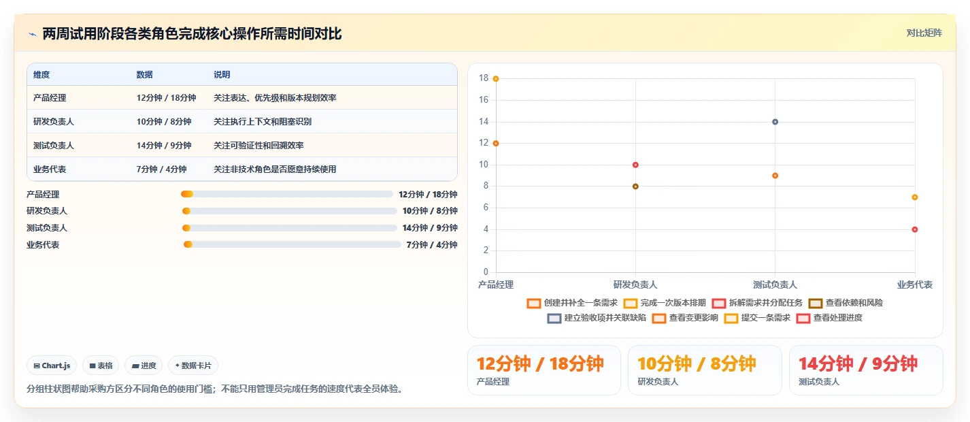Click the 产品经理 progress bar
This screenshot has height=422, width=970.
click(x=287, y=194)
